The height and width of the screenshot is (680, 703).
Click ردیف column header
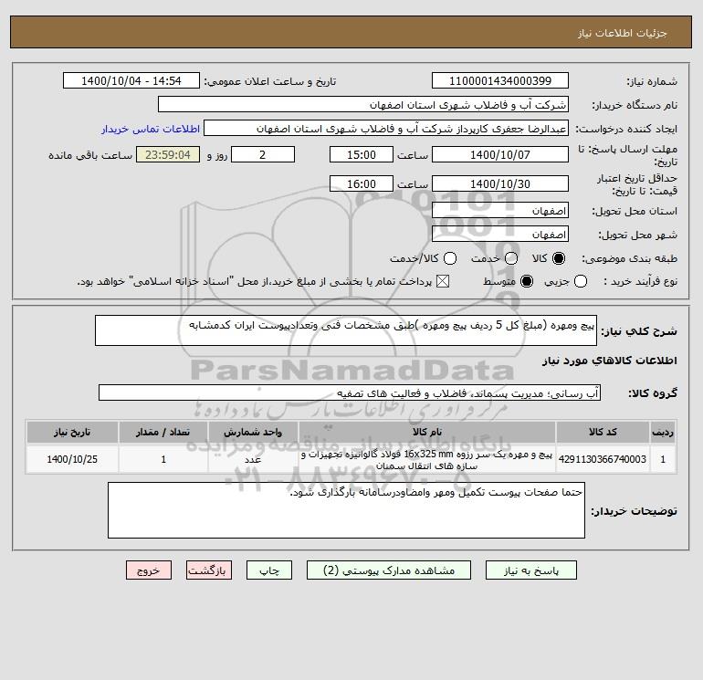point(663,432)
